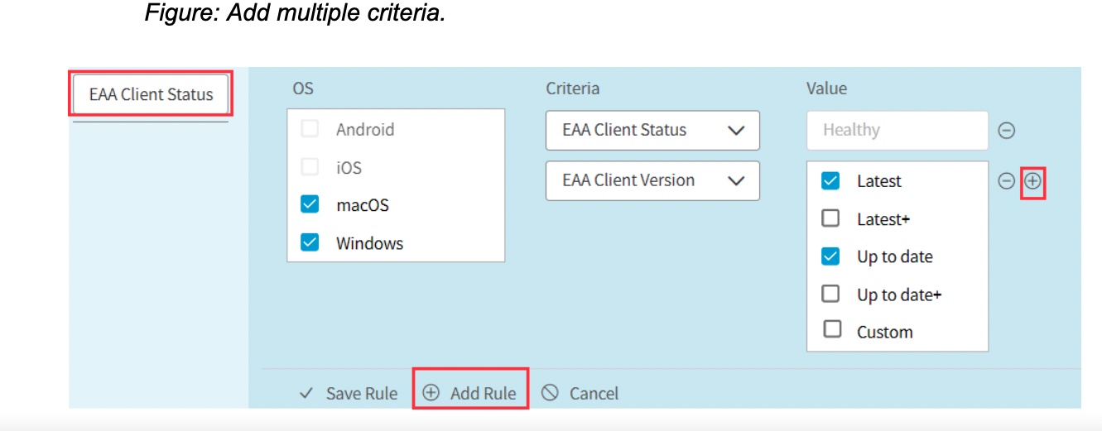Enable the Latest+ checkbox
This screenshot has height=431, width=1102.
830,218
